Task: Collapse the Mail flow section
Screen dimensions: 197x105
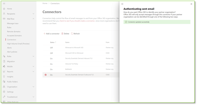Action: pos(33,19)
